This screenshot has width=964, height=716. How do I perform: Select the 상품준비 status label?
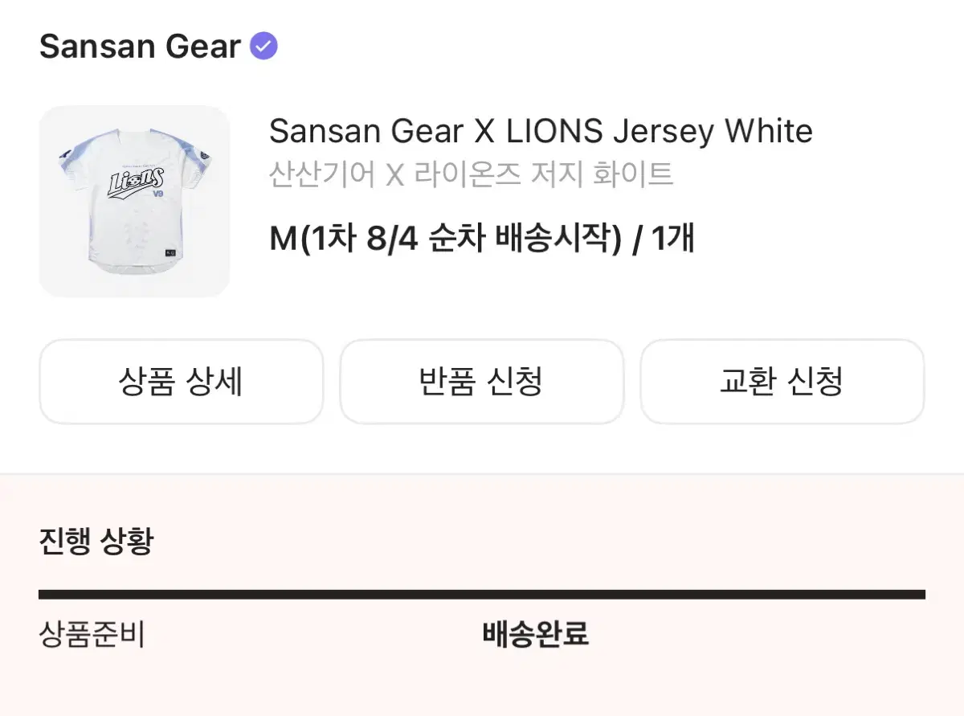pos(92,635)
